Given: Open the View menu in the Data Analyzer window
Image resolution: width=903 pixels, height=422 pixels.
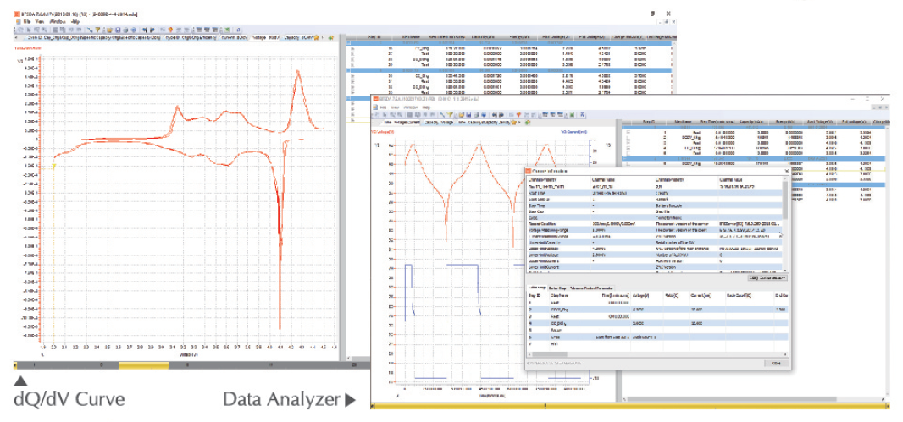Looking at the screenshot, I should coord(395,107).
